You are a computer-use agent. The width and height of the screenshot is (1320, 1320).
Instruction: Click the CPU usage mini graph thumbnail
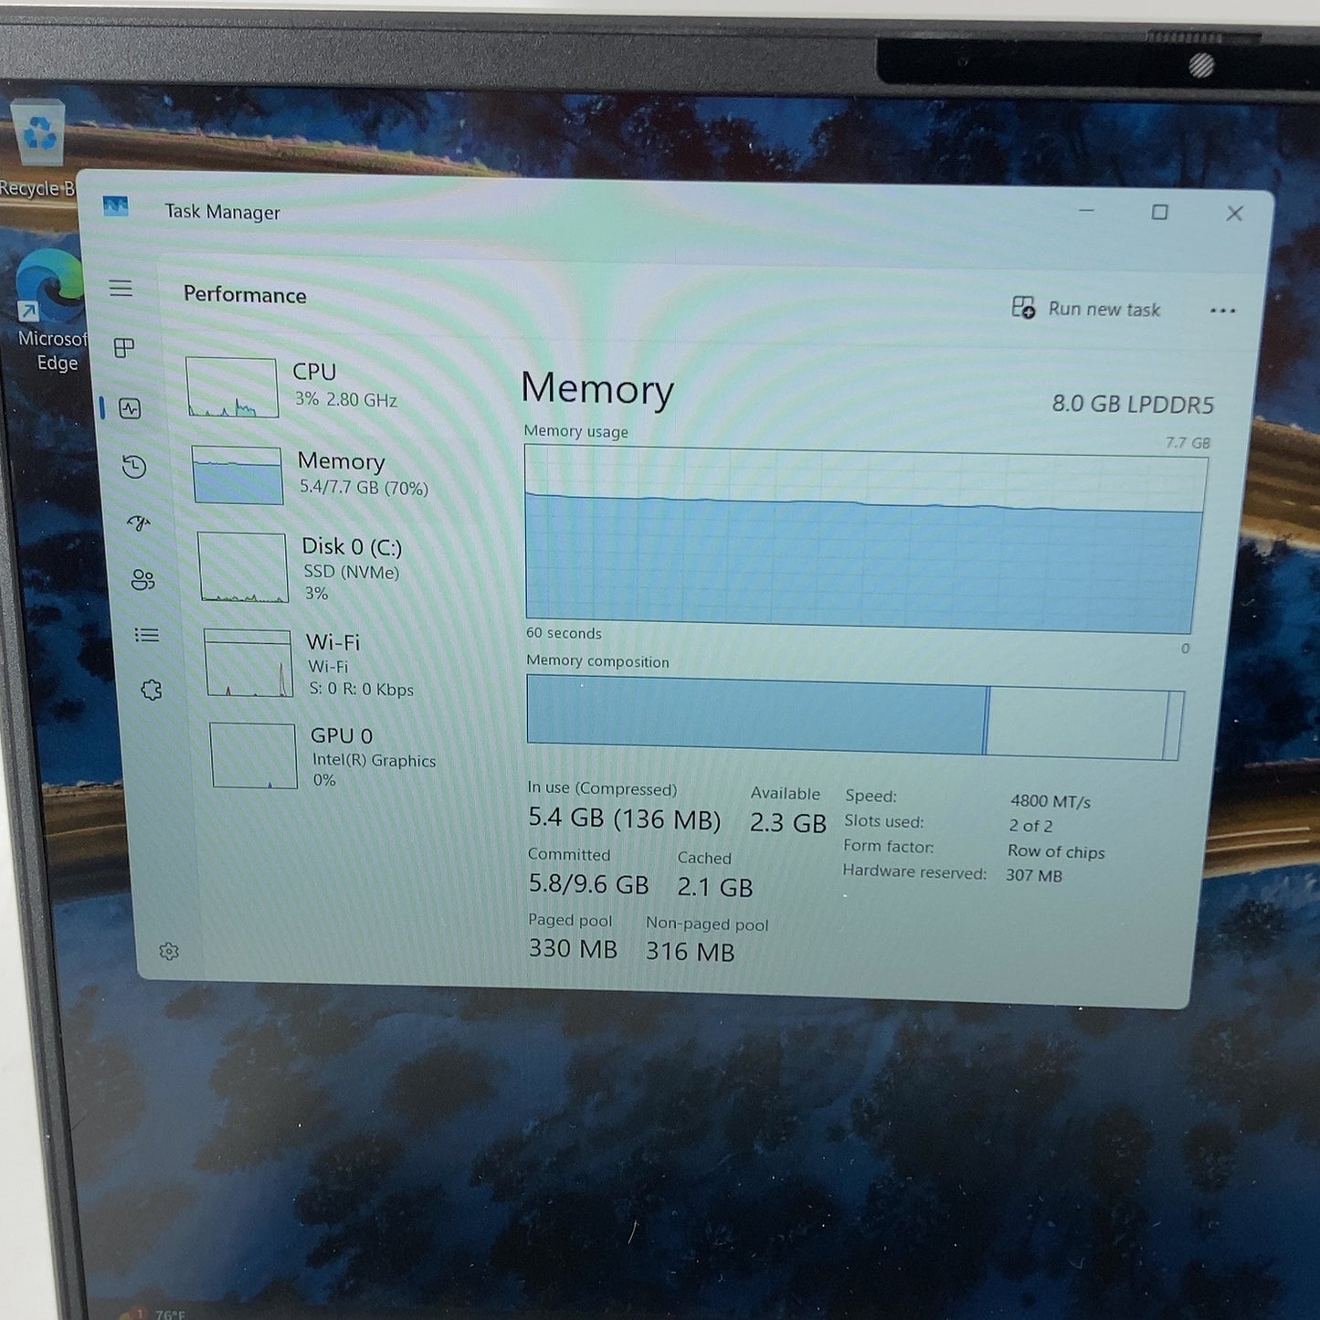click(x=232, y=387)
